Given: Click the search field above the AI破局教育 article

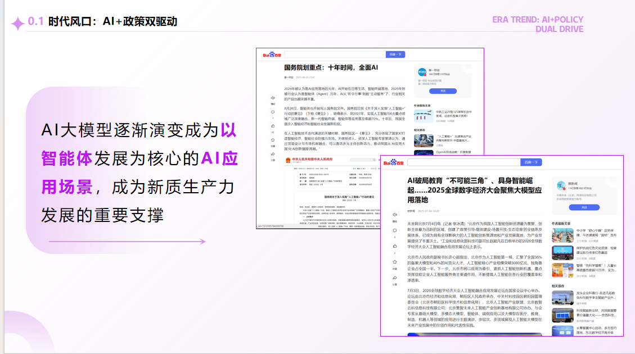Looking at the screenshot, I should click(463, 162).
